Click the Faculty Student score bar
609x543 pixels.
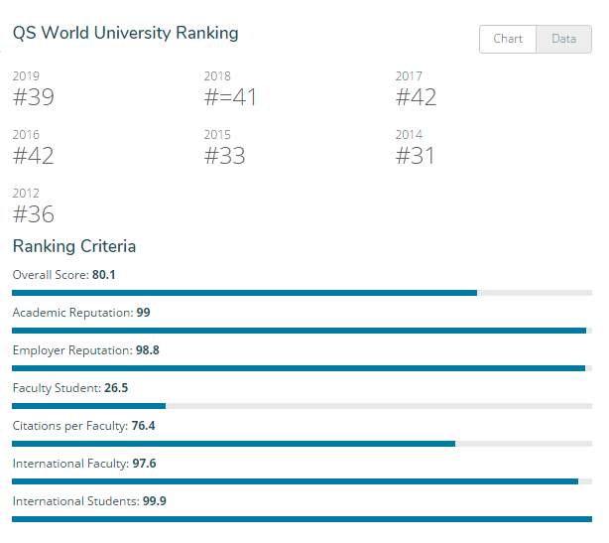[x=302, y=406]
